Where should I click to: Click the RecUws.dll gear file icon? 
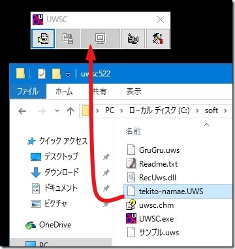pos(131,177)
